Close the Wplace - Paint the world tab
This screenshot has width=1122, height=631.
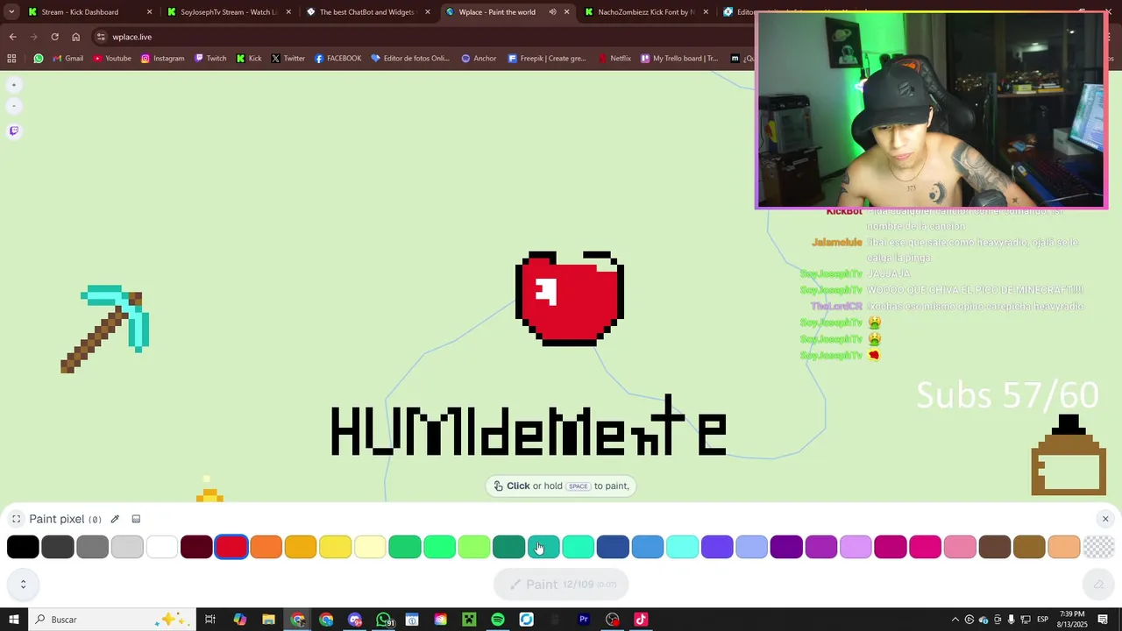pos(567,12)
